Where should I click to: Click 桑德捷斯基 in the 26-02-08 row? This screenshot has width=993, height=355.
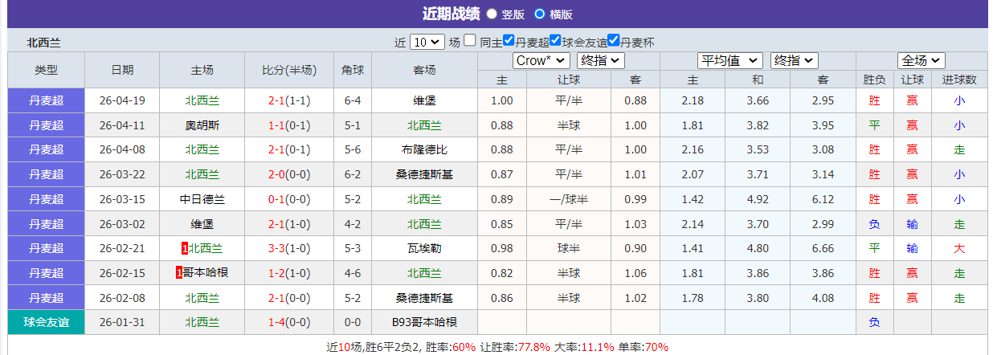[x=424, y=298]
